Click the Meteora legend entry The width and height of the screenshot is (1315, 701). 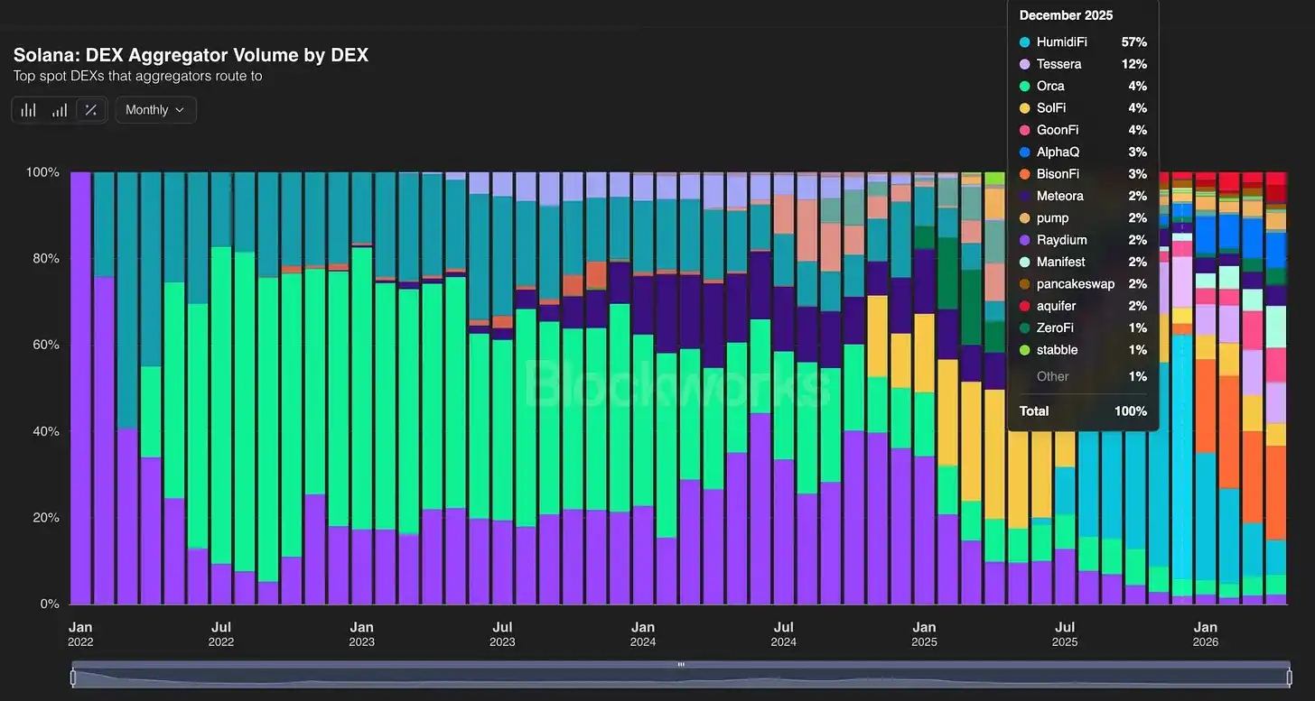(1083, 196)
